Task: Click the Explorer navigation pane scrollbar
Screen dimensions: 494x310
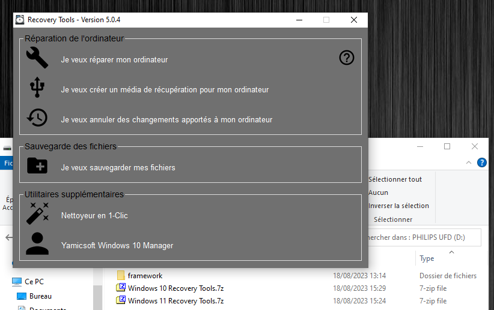Action: [x=98, y=297]
